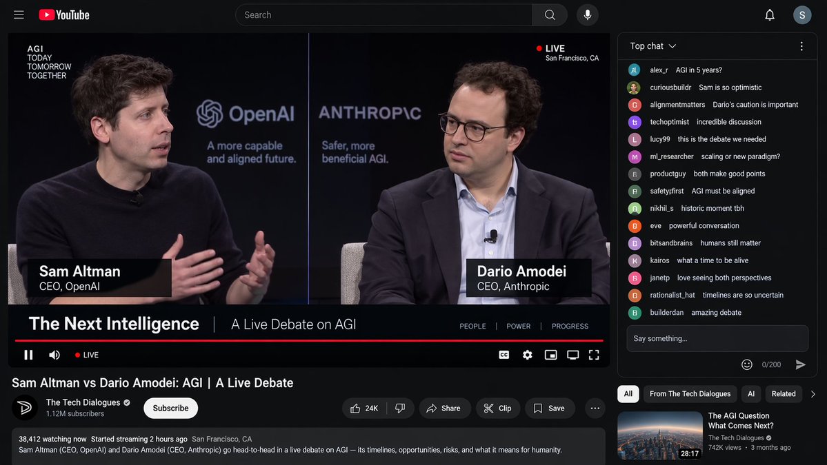Open notifications bell
The image size is (827, 465).
770,14
